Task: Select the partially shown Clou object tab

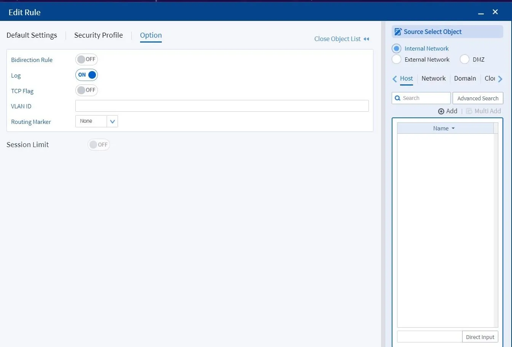Action: click(490, 79)
